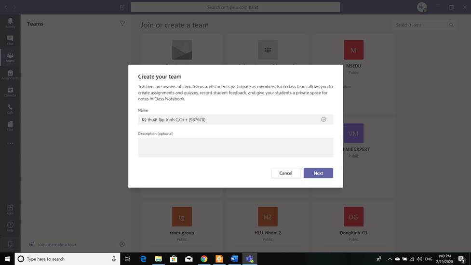The height and width of the screenshot is (265, 471).
Task: Open Help in the sidebar
Action: [x=10, y=226]
